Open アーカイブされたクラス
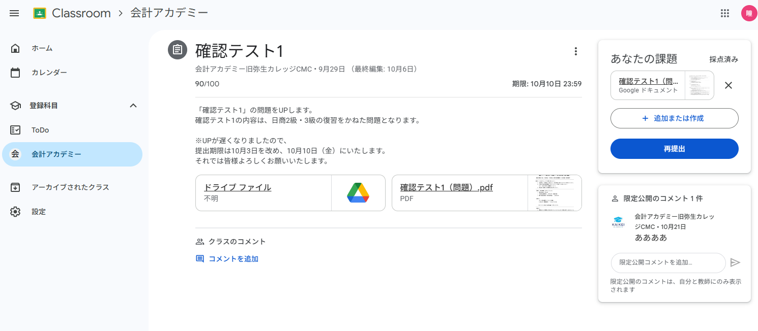Screen dimensions: 758x331 pyautogui.click(x=70, y=187)
